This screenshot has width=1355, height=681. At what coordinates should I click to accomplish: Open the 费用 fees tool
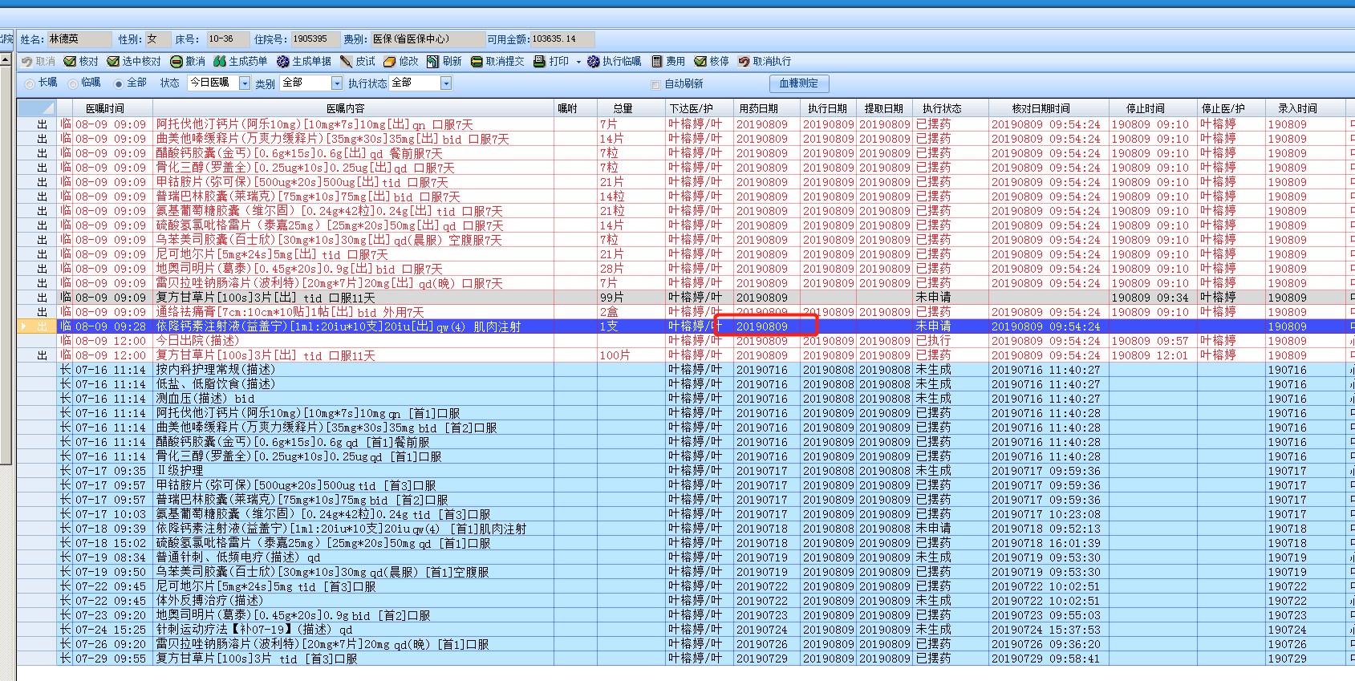[x=667, y=62]
